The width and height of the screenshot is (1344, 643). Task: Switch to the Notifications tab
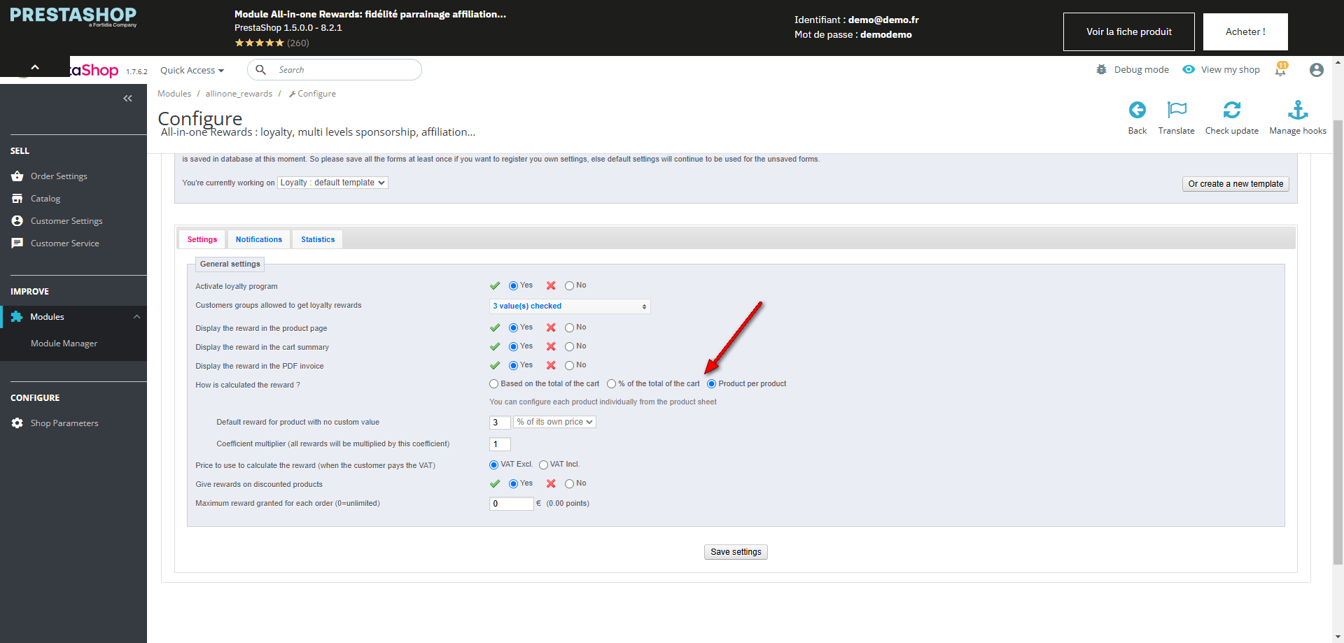point(259,239)
